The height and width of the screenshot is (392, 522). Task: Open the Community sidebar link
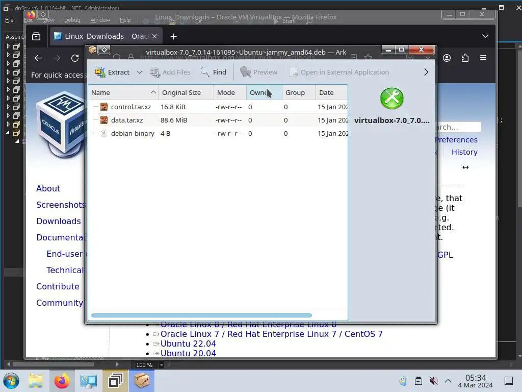point(60,303)
